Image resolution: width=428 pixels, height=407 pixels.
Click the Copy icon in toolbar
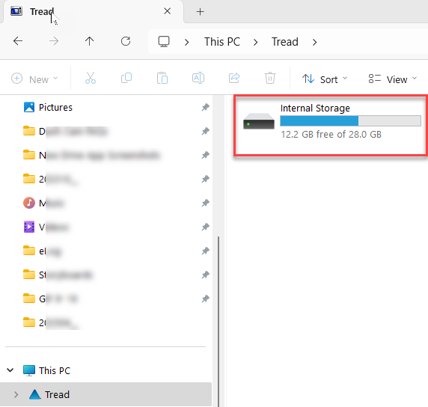[126, 78]
